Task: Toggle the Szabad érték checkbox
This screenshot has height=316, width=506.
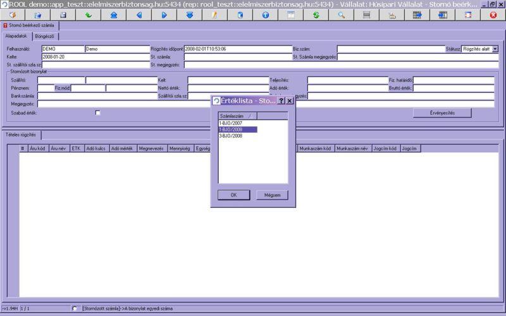Action: pyautogui.click(x=97, y=112)
